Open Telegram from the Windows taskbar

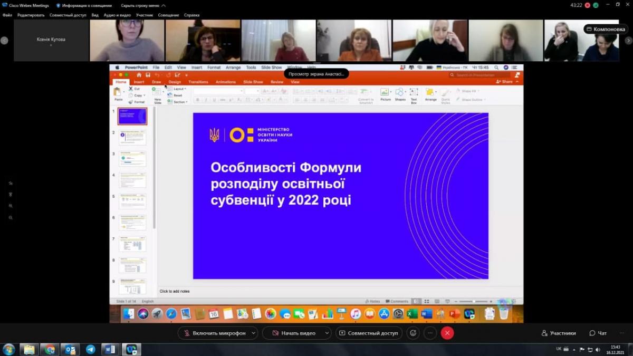(x=91, y=349)
